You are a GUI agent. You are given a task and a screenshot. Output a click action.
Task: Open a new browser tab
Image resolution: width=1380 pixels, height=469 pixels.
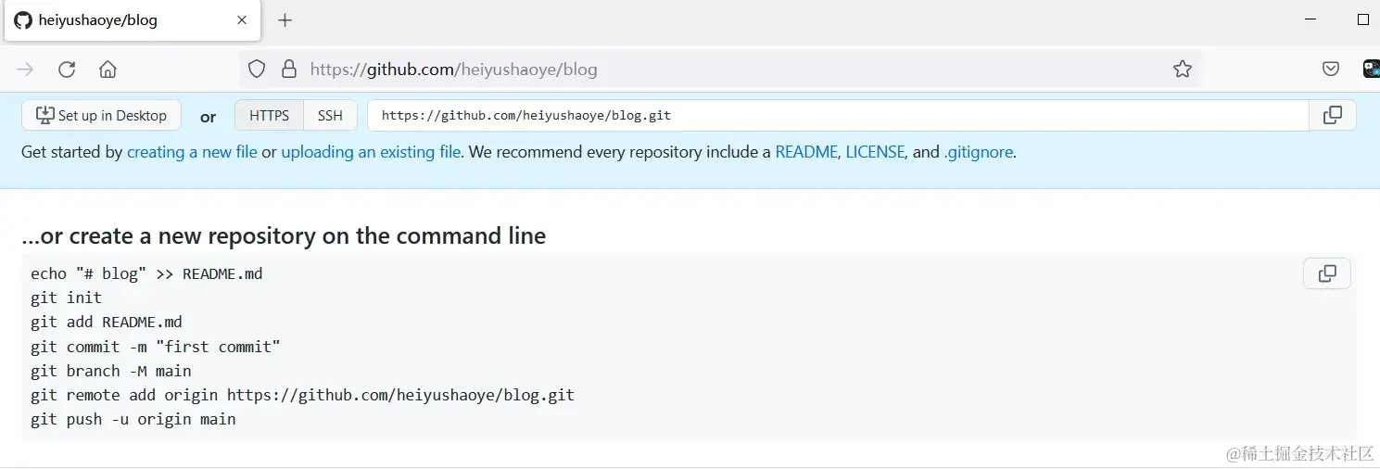click(285, 20)
